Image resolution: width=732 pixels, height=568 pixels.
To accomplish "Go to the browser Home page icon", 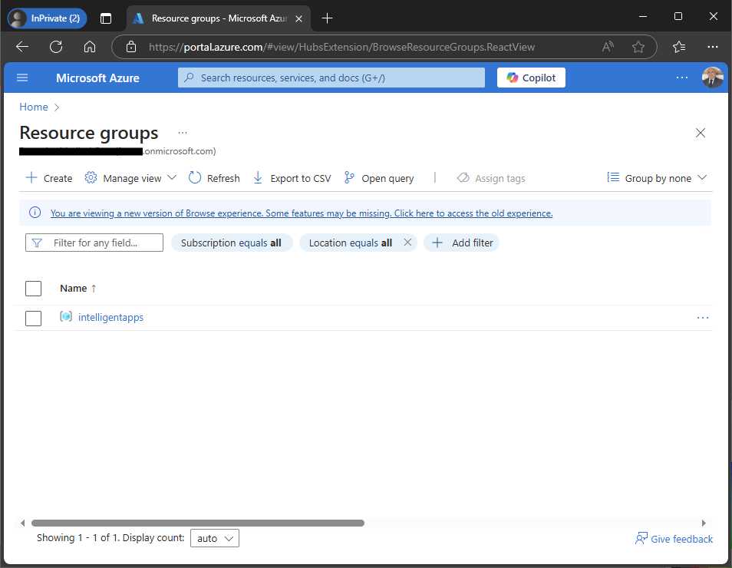I will (x=90, y=47).
